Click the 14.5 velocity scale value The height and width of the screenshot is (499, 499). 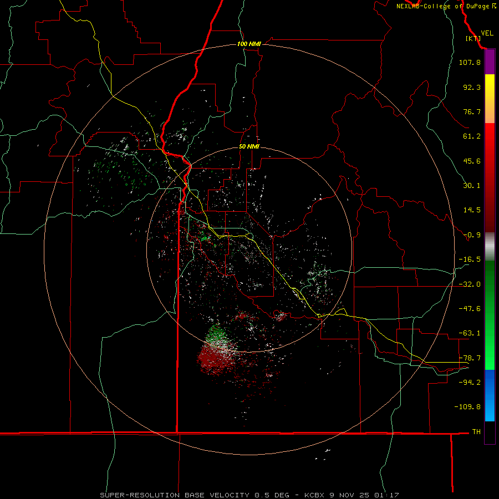[472, 210]
